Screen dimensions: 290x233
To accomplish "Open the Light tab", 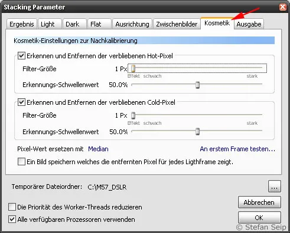I will (50, 24).
